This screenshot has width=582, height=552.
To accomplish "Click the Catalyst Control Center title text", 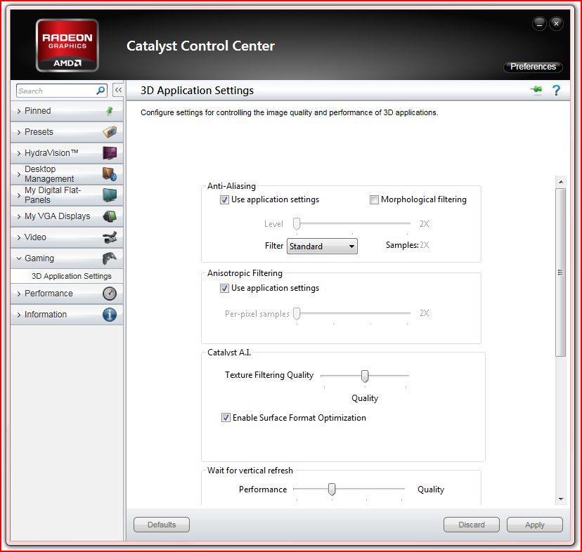I will tap(200, 46).
